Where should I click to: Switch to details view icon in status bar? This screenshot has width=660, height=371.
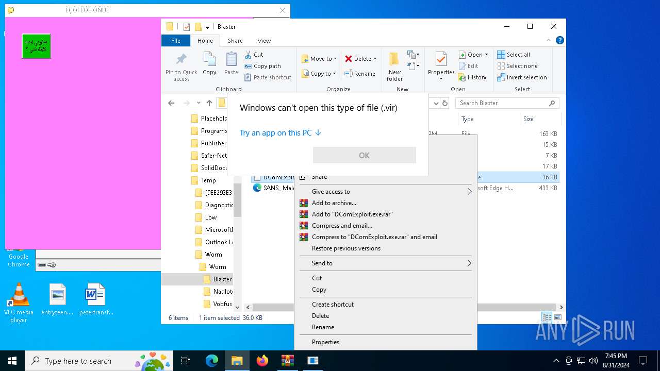click(546, 318)
